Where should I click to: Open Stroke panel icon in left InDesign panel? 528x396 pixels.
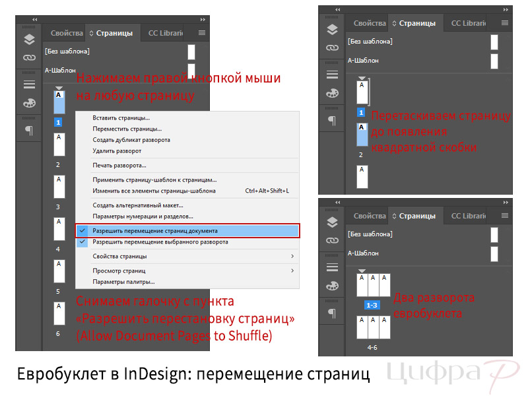click(x=29, y=84)
